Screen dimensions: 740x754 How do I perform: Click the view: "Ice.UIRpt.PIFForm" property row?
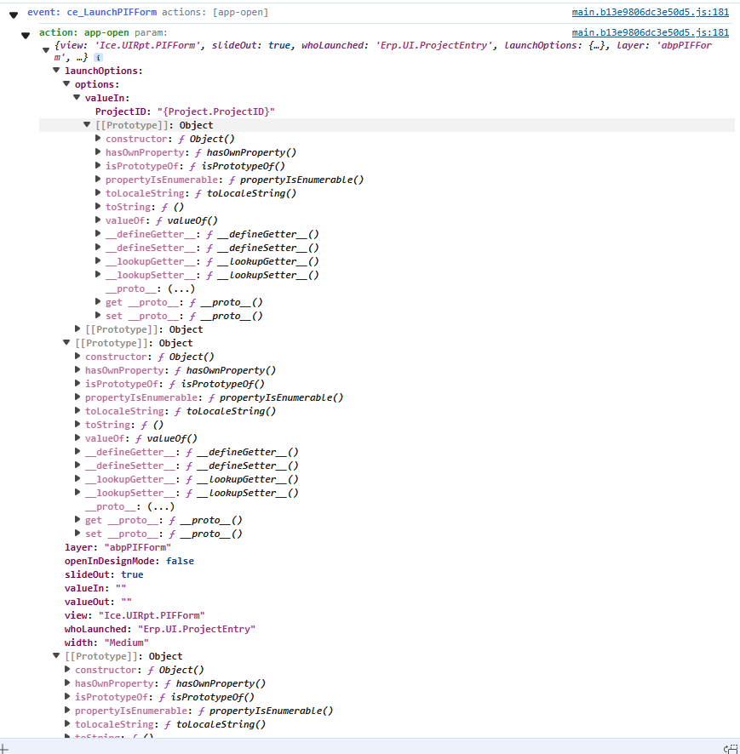(x=135, y=615)
